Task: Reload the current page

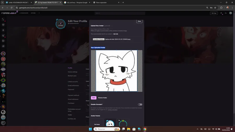Action: 11,8
